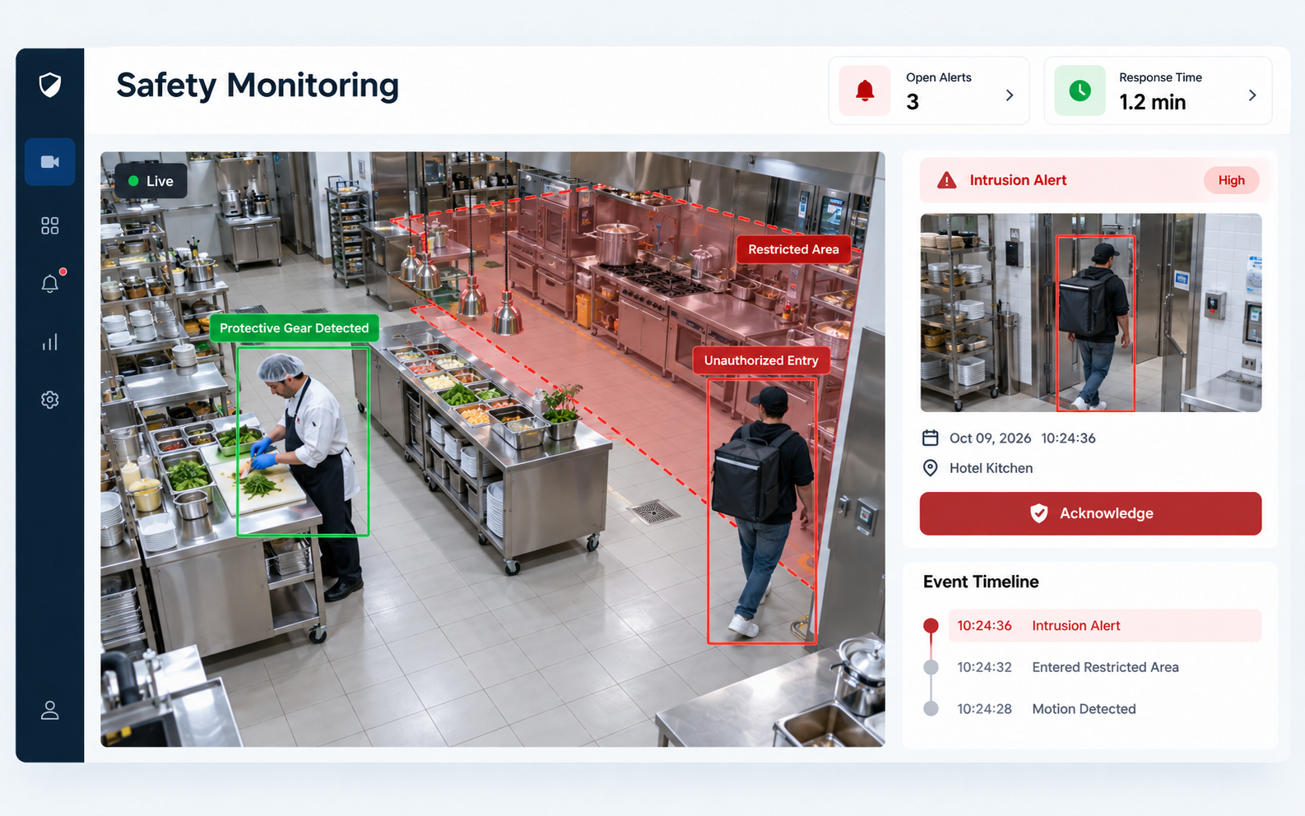
Task: Click the High severity badge
Action: (x=1232, y=180)
